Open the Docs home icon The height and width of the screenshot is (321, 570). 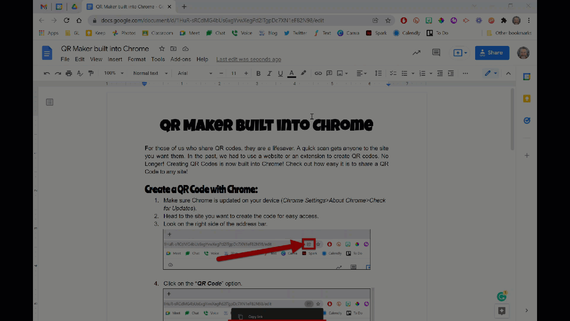pos(47,53)
